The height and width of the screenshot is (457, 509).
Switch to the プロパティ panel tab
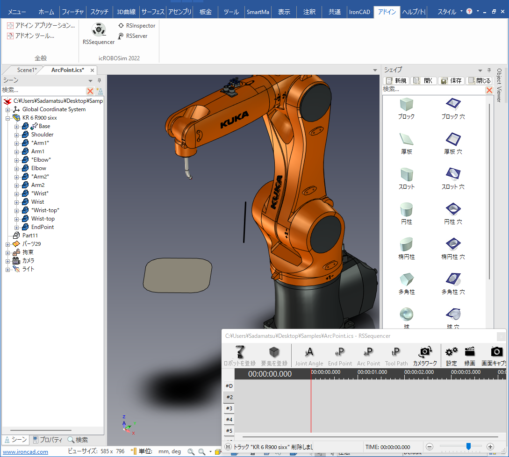click(48, 440)
